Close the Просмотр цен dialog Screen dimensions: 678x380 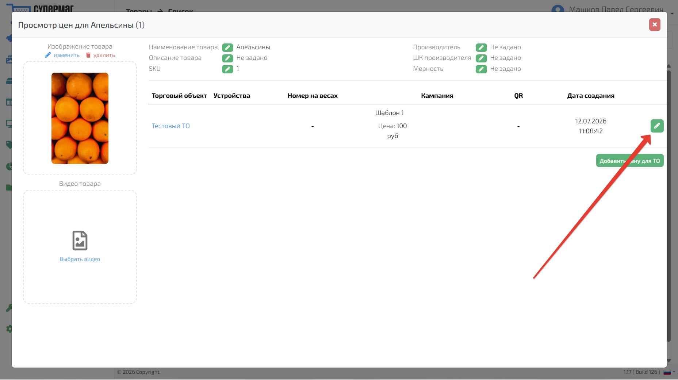(x=655, y=24)
